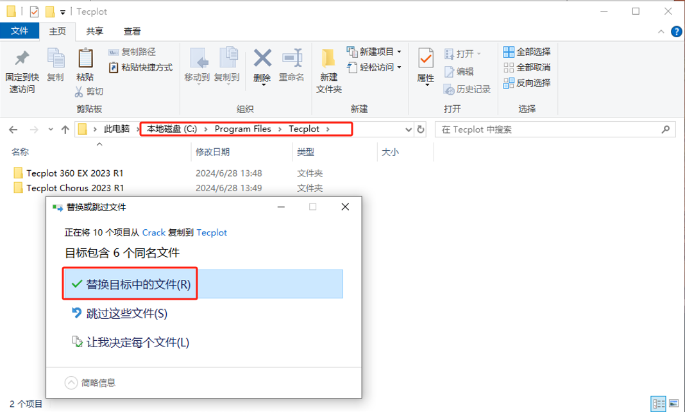Screen dimensions: 685x412
Task: Open the address bar history dropdown
Action: [409, 130]
